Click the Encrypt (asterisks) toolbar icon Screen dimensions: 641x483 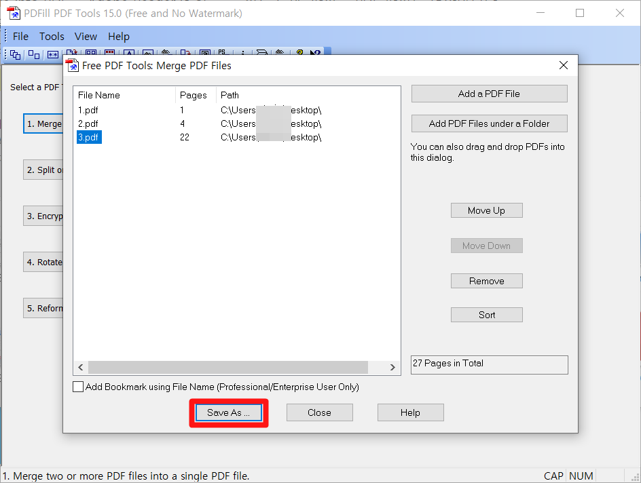[x=53, y=54]
